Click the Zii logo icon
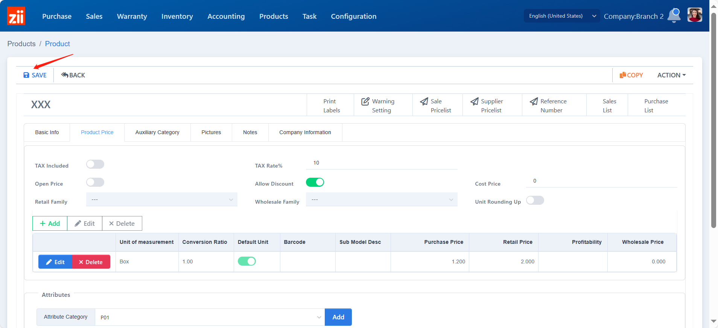This screenshot has width=718, height=328. (x=16, y=16)
